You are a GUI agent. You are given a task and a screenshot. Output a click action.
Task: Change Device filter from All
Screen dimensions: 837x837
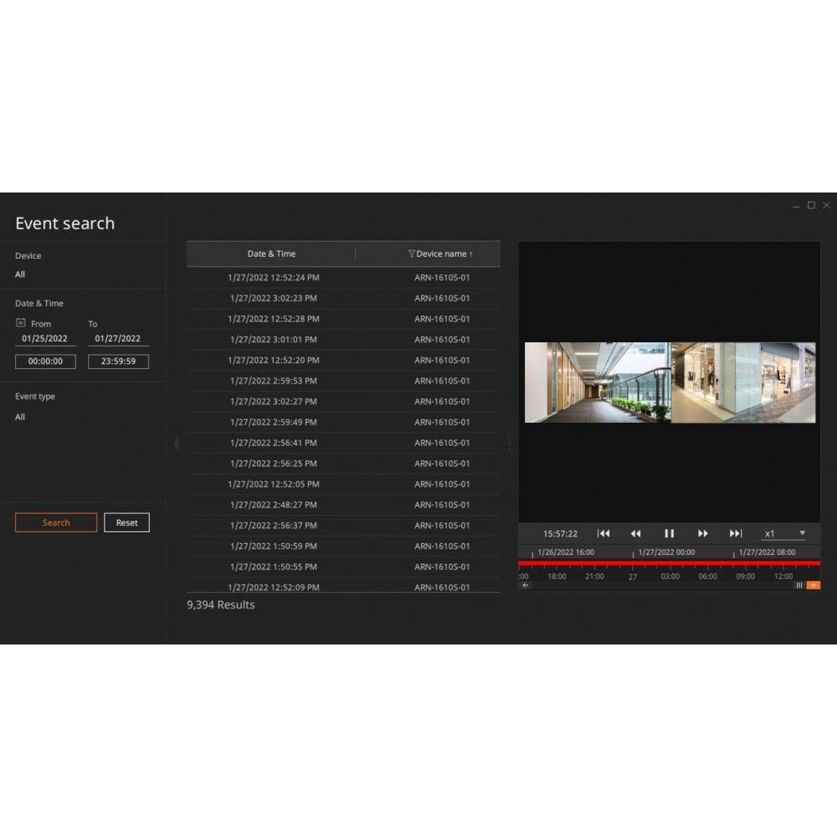pyautogui.click(x=19, y=274)
